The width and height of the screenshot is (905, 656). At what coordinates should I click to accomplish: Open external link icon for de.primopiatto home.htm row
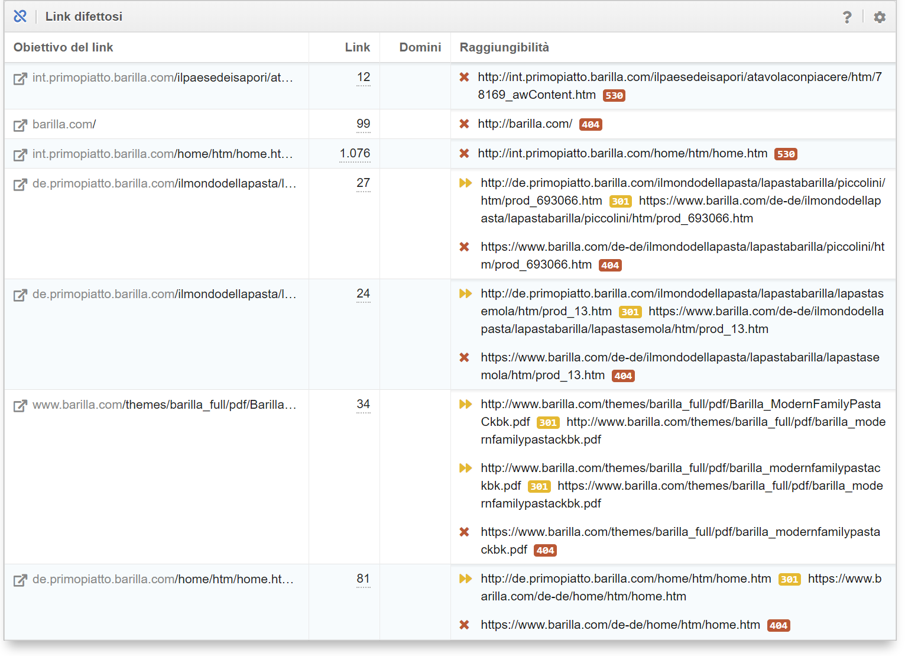pyautogui.click(x=20, y=580)
